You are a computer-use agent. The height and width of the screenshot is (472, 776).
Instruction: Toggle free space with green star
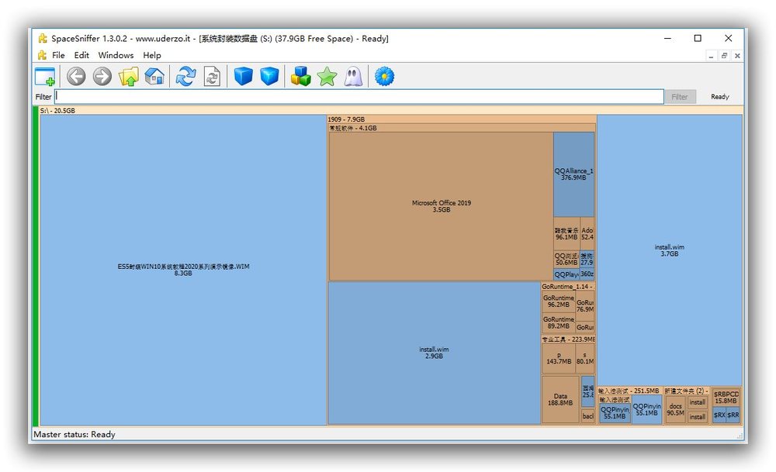click(327, 77)
